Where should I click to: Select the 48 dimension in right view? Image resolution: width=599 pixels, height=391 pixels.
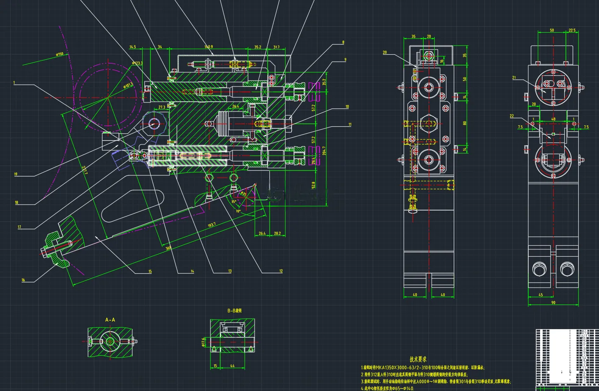(553, 119)
